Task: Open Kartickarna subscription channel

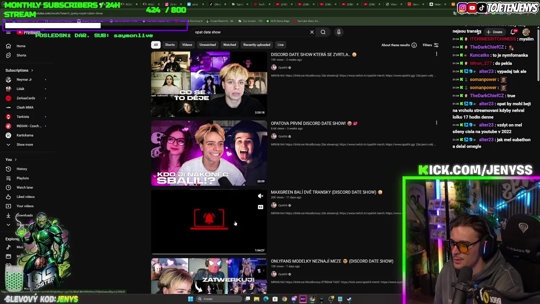Action: [x=25, y=135]
